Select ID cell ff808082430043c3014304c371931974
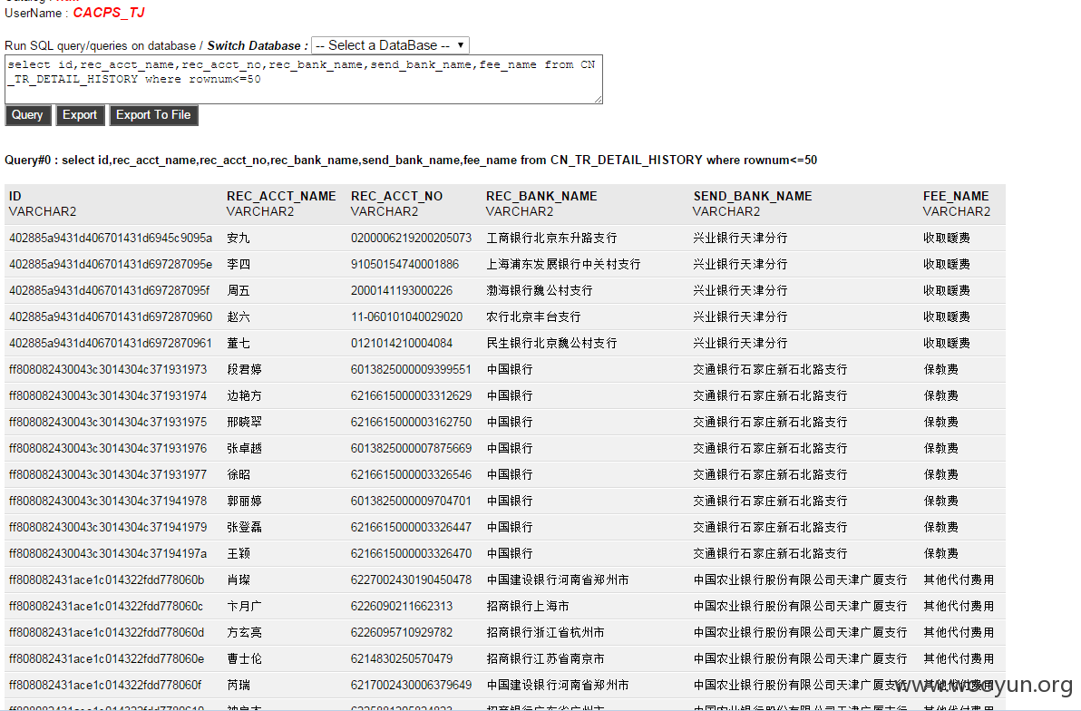This screenshot has width=1081, height=711. pos(108,395)
